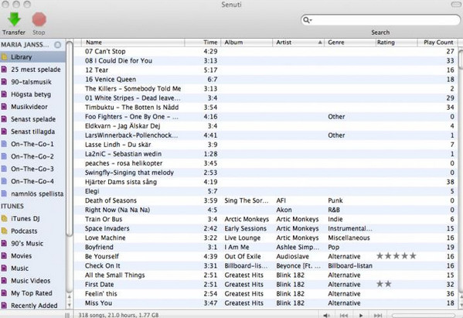Open the Podcasts folder in sidebar
Image resolution: width=463 pixels, height=318 pixels.
24,231
